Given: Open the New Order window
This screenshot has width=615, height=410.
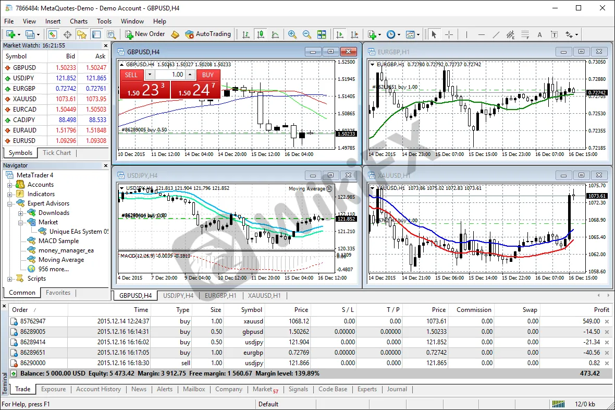Looking at the screenshot, I should tap(144, 34).
